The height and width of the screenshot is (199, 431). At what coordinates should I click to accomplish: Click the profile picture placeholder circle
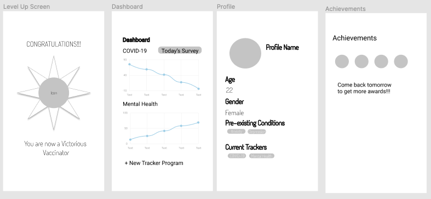(245, 53)
